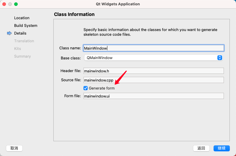The image size is (236, 156).
Task: Select the Build System step
Action: click(26, 26)
